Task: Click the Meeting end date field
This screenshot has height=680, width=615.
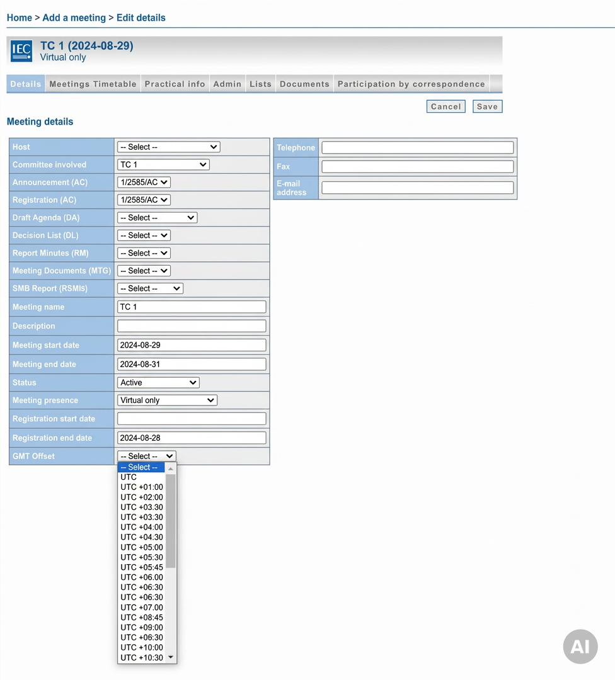Action: click(x=192, y=365)
